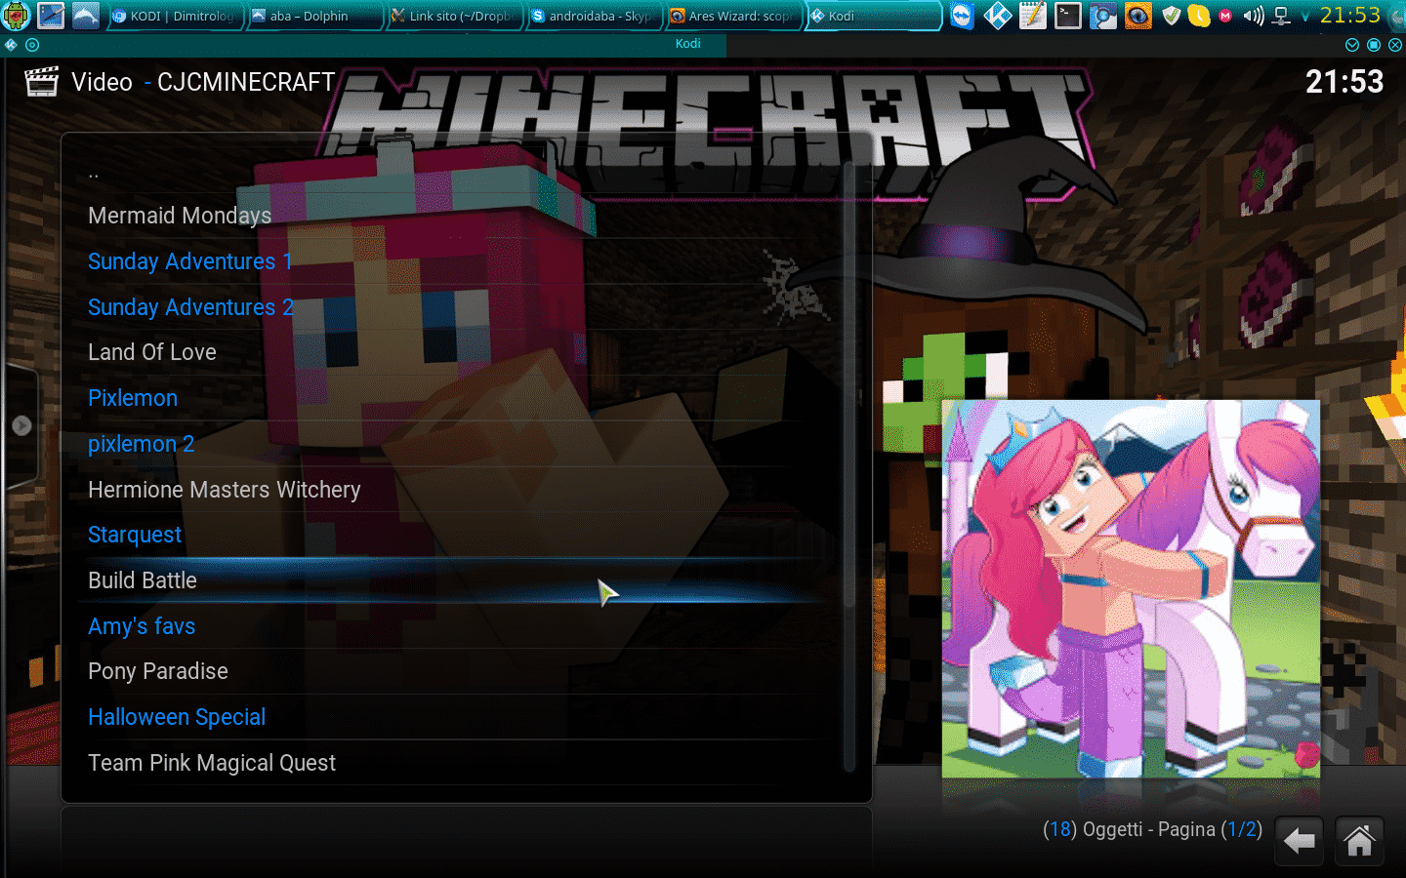
Task: Click the back arrow button in Kodi
Action: tap(1299, 841)
